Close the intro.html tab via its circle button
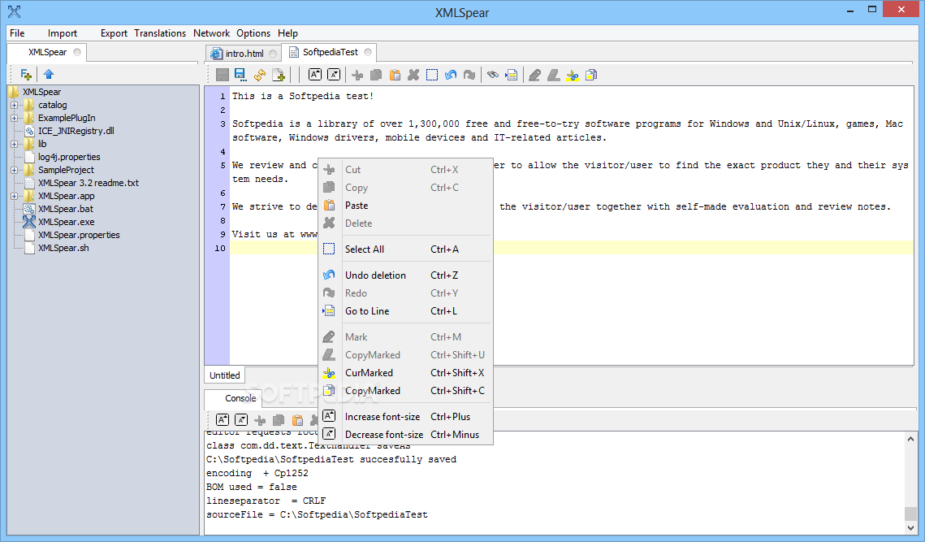The image size is (925, 542). click(x=273, y=53)
